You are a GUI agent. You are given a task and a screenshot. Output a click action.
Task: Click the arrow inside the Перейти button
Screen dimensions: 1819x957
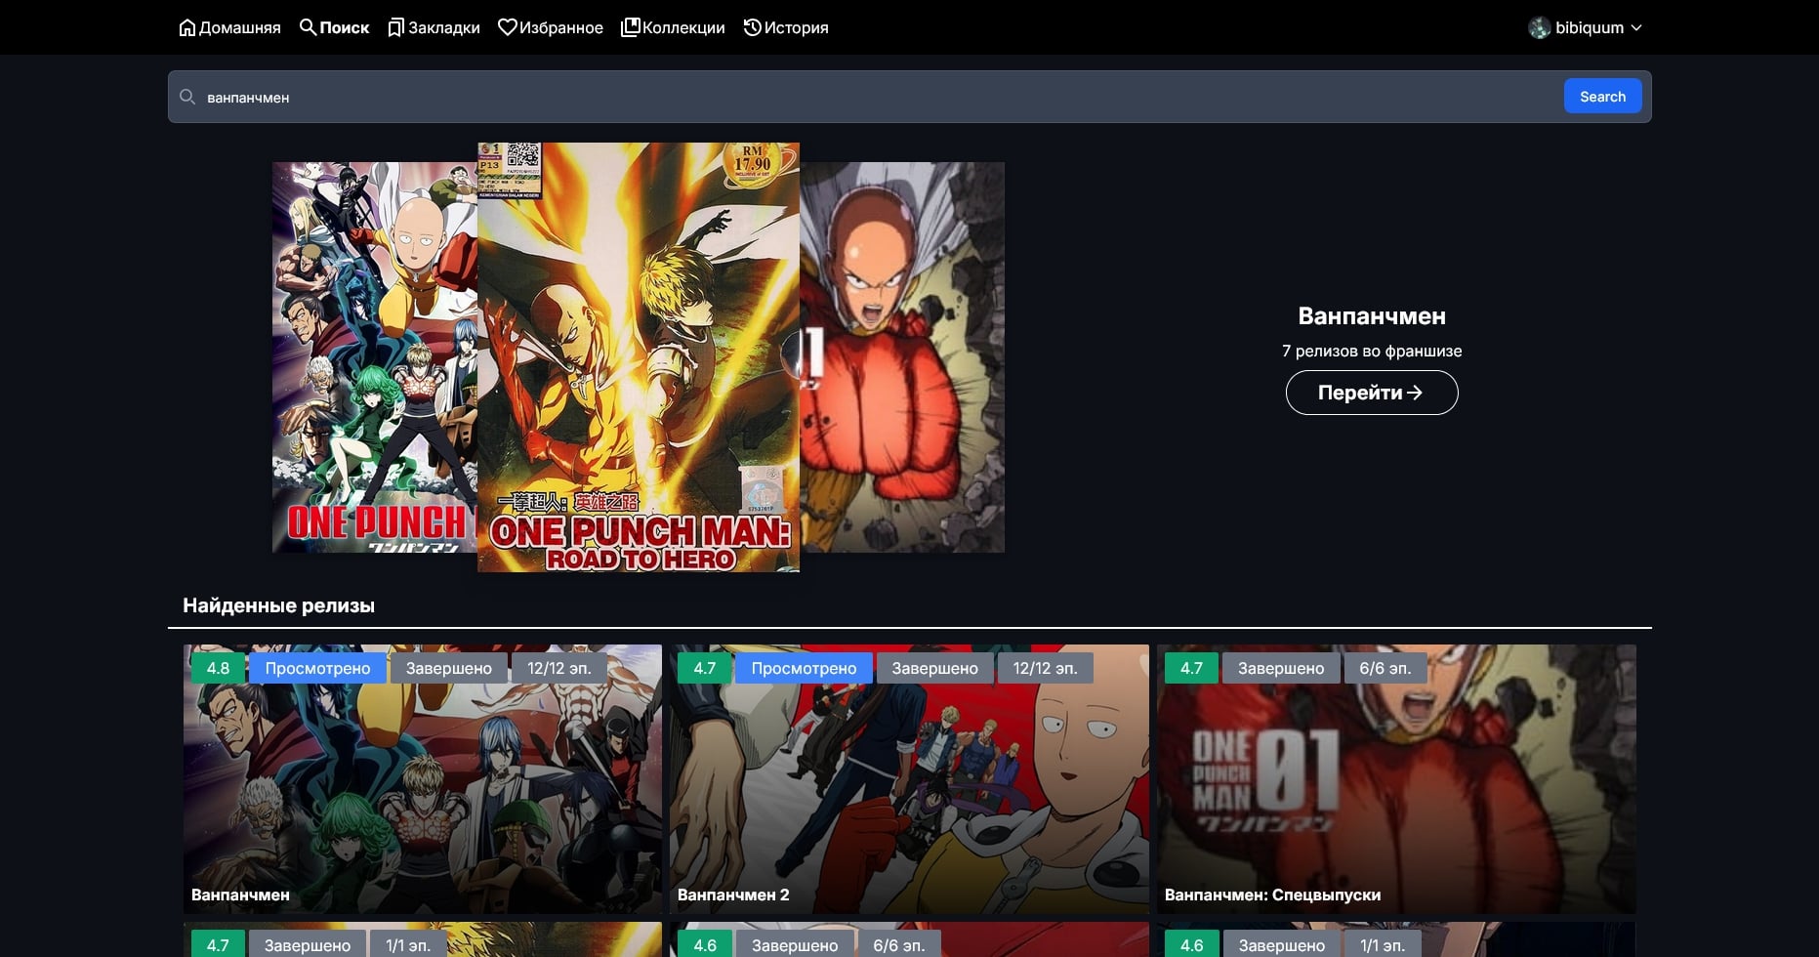(1415, 393)
